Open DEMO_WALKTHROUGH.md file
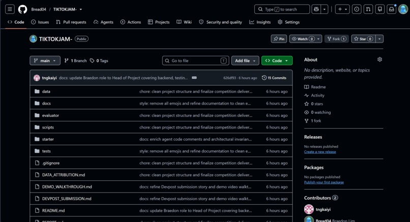 67,187
